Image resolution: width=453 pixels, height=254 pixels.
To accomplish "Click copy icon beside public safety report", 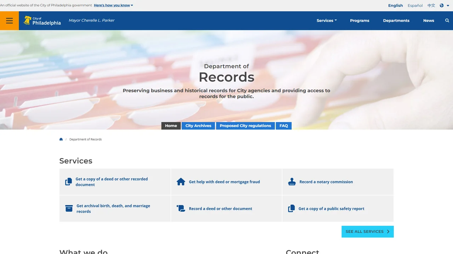I will point(291,208).
